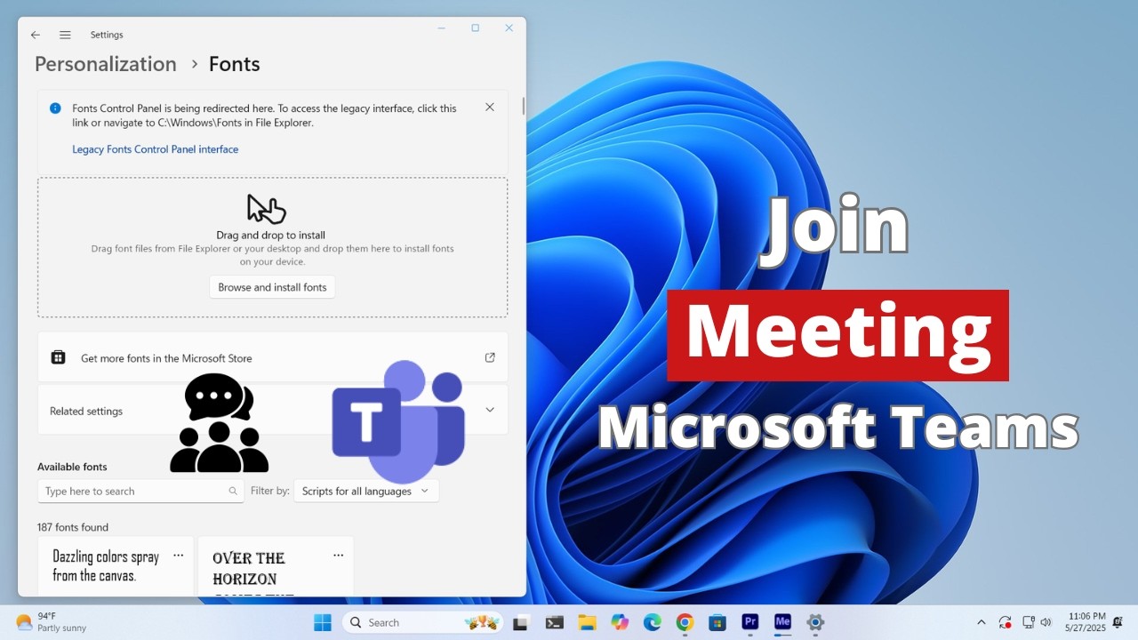Click the sync status tray icon

click(1006, 622)
